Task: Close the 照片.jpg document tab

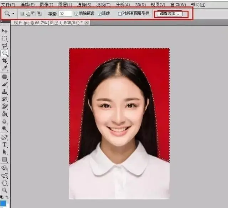Action: coord(87,23)
